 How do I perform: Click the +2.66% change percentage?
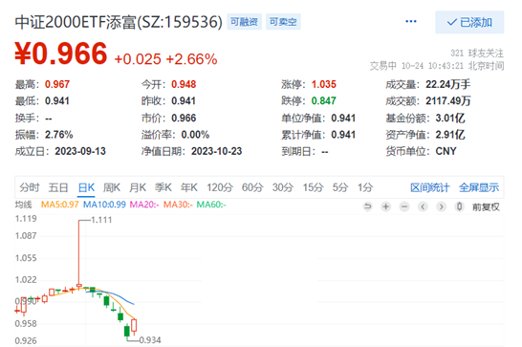191,59
